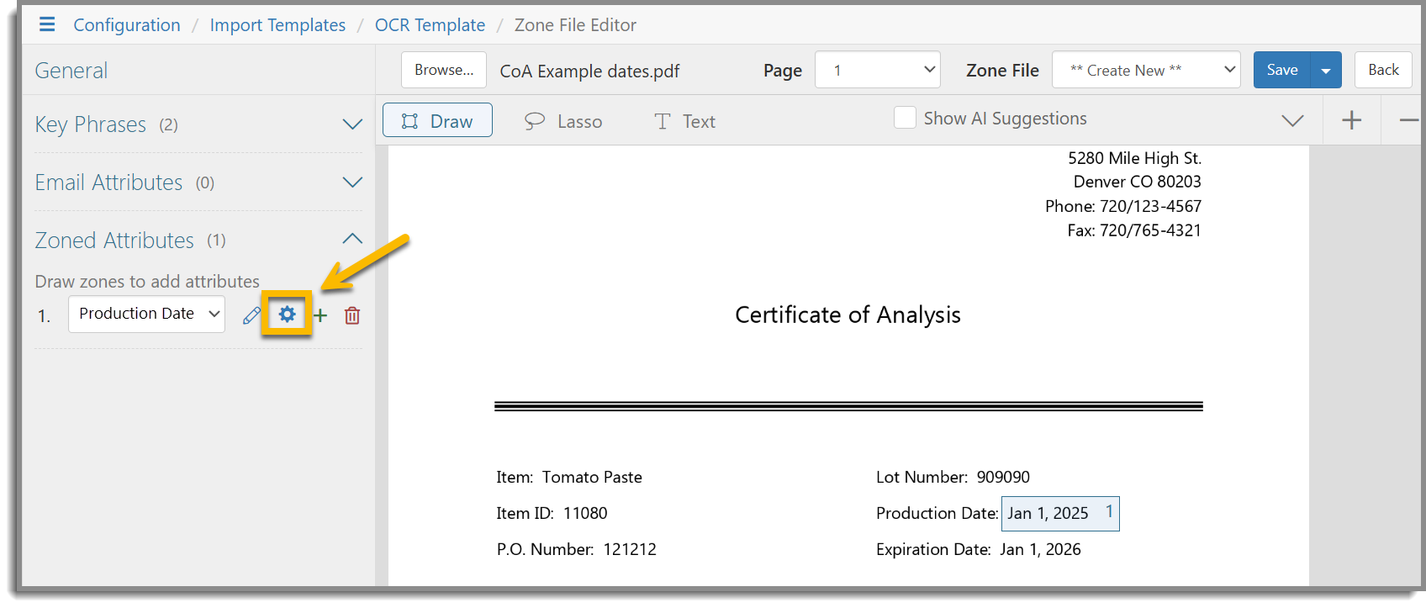The width and height of the screenshot is (1426, 608).
Task: Click the Item: Tomato Paste text
Action: pyautogui.click(x=569, y=477)
